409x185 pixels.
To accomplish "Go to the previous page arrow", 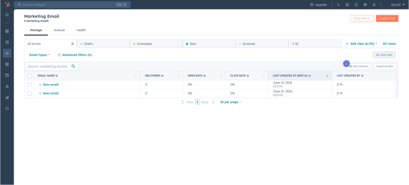I will point(183,102).
